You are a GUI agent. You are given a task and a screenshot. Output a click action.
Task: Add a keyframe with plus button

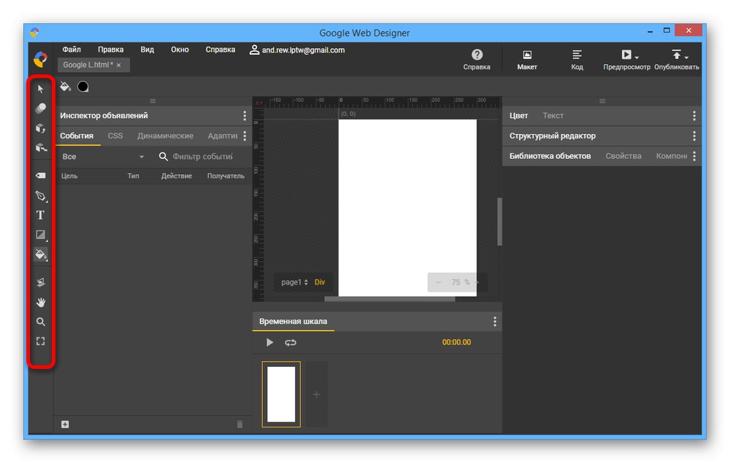316,394
